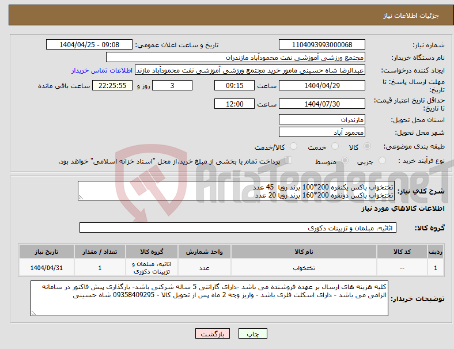
Task: Click the buyer organization name field
Action: click(x=236, y=58)
